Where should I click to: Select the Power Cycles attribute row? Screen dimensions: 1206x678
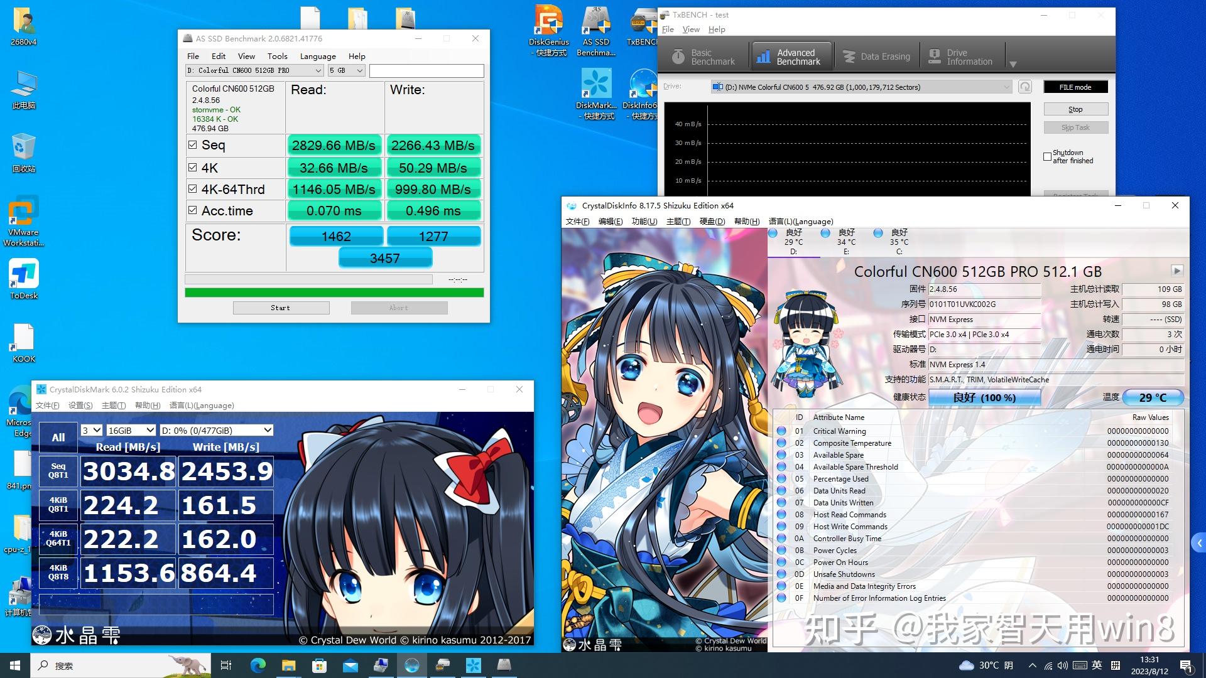point(972,550)
